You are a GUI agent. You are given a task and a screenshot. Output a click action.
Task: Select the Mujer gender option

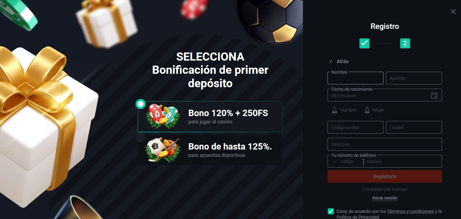[374, 110]
